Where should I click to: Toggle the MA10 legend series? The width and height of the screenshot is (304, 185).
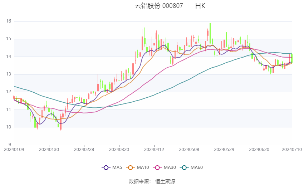pos(137,167)
